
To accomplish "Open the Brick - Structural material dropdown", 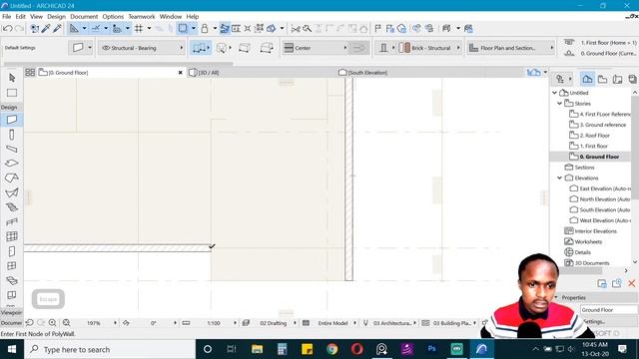I will (x=429, y=48).
